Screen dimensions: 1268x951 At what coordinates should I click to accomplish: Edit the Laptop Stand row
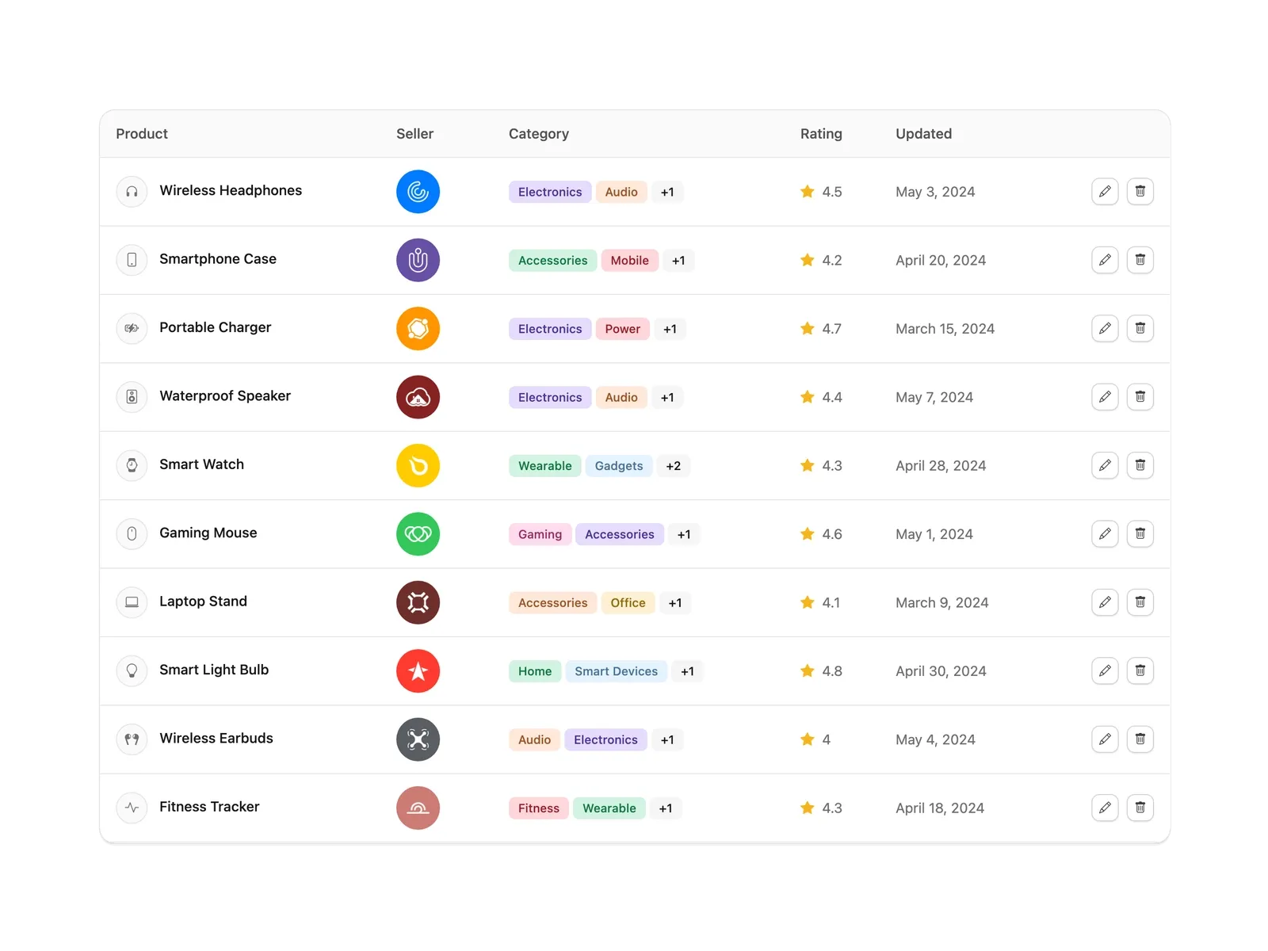point(1105,602)
